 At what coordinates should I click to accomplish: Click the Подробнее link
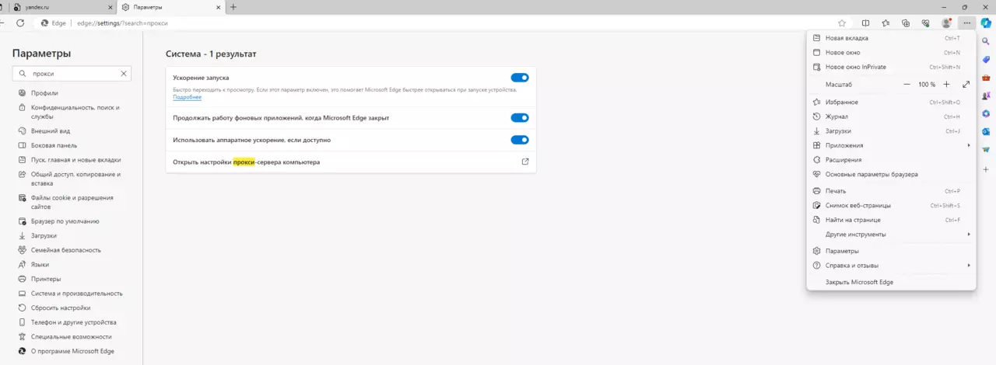pos(187,97)
